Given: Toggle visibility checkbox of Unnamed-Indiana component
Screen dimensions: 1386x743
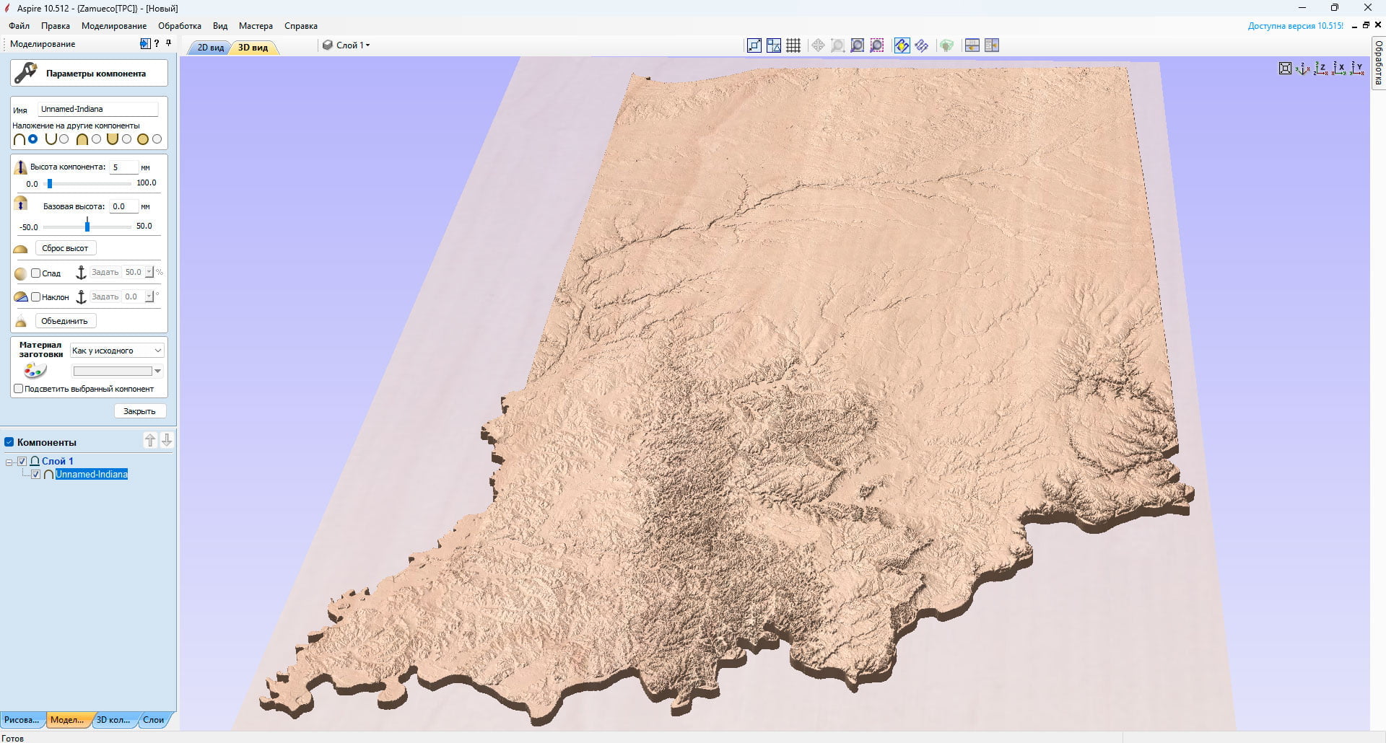Looking at the screenshot, I should (35, 475).
